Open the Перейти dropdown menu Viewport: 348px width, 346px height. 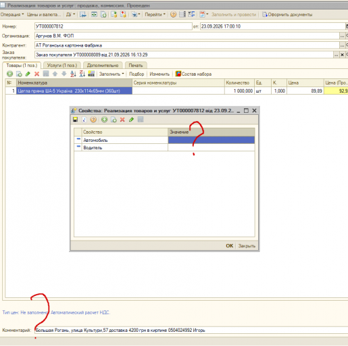coord(155,14)
